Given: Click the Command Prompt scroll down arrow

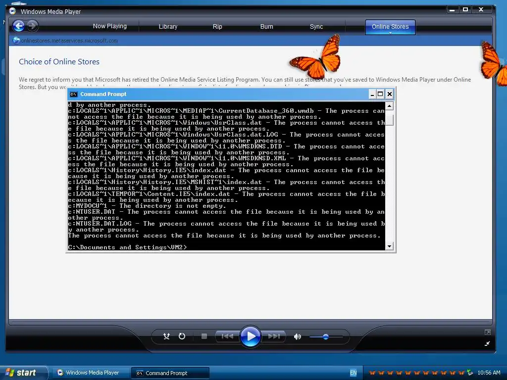Looking at the screenshot, I should click(x=389, y=246).
